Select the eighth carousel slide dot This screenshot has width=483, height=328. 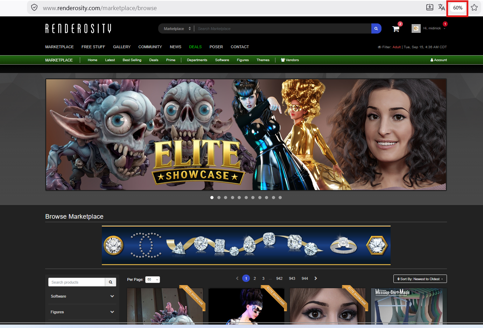[260, 197]
